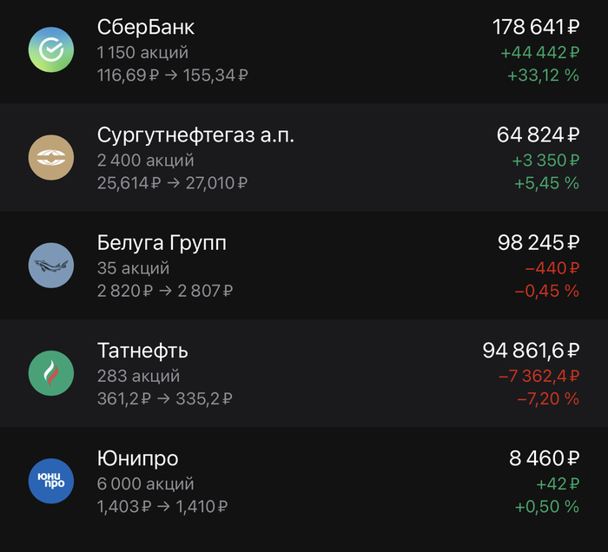Click the Татнефть green flame logo

click(51, 373)
